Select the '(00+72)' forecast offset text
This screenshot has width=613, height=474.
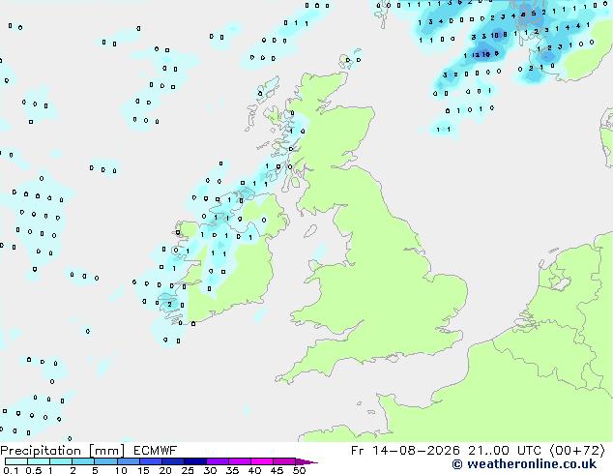click(x=577, y=451)
